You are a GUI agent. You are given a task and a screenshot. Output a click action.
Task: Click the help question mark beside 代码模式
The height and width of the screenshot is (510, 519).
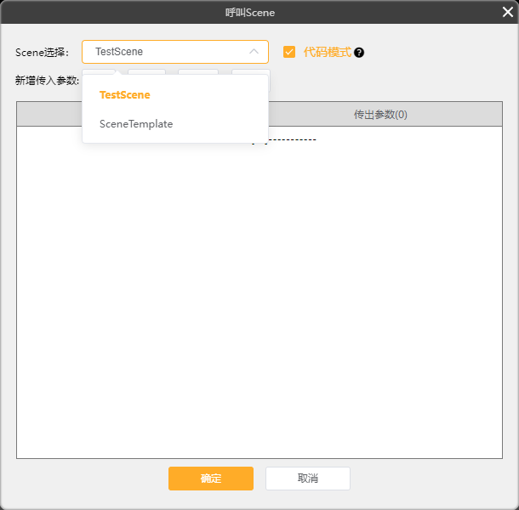click(x=359, y=53)
